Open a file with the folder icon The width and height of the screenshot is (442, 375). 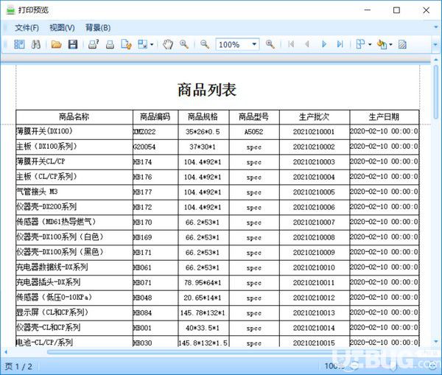pyautogui.click(x=57, y=44)
